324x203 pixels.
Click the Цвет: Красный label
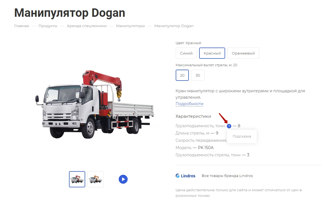coord(188,43)
